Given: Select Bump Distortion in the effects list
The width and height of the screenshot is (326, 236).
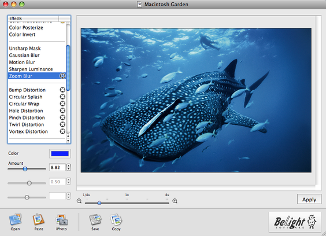Looking at the screenshot, I should [27, 90].
